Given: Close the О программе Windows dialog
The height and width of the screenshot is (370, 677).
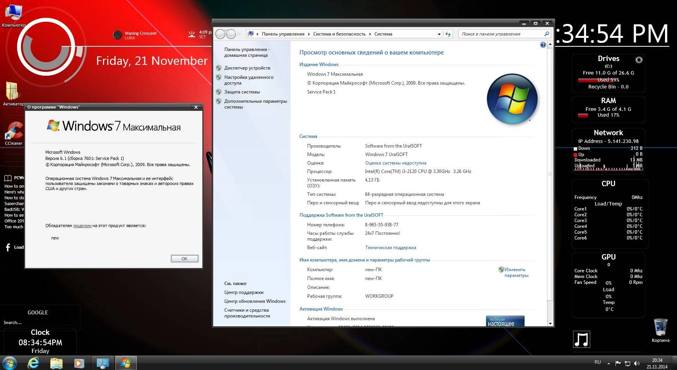Looking at the screenshot, I should [196, 107].
